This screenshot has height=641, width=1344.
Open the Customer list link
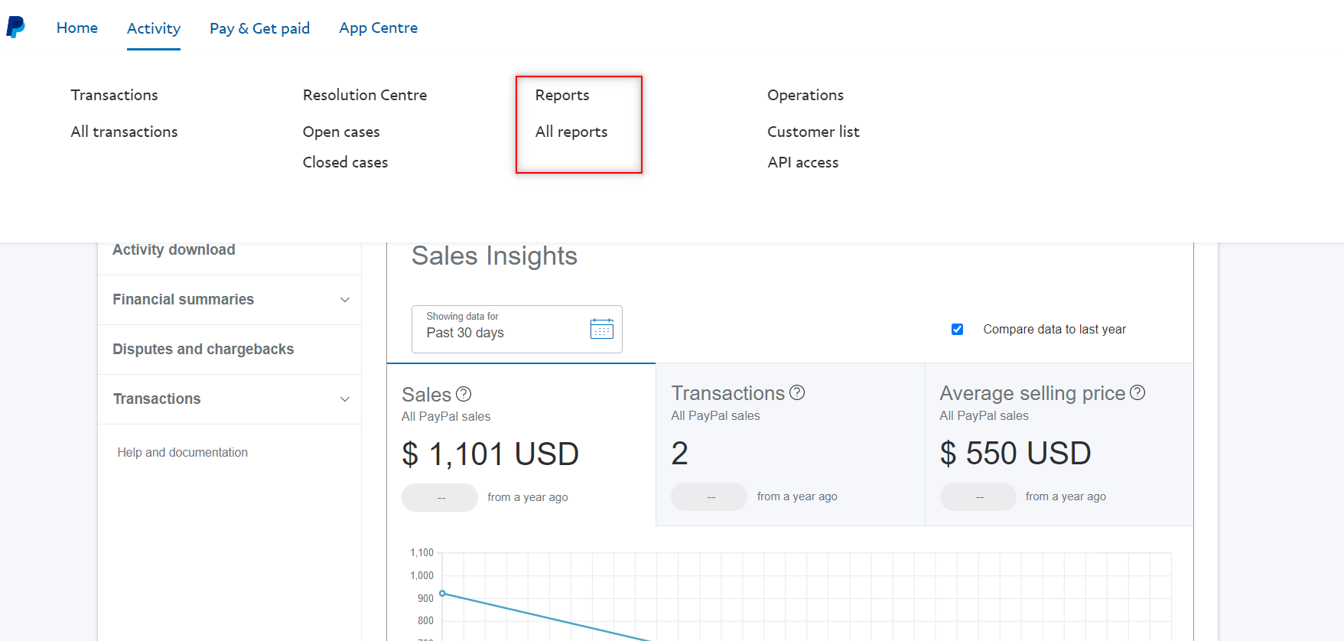tap(813, 132)
